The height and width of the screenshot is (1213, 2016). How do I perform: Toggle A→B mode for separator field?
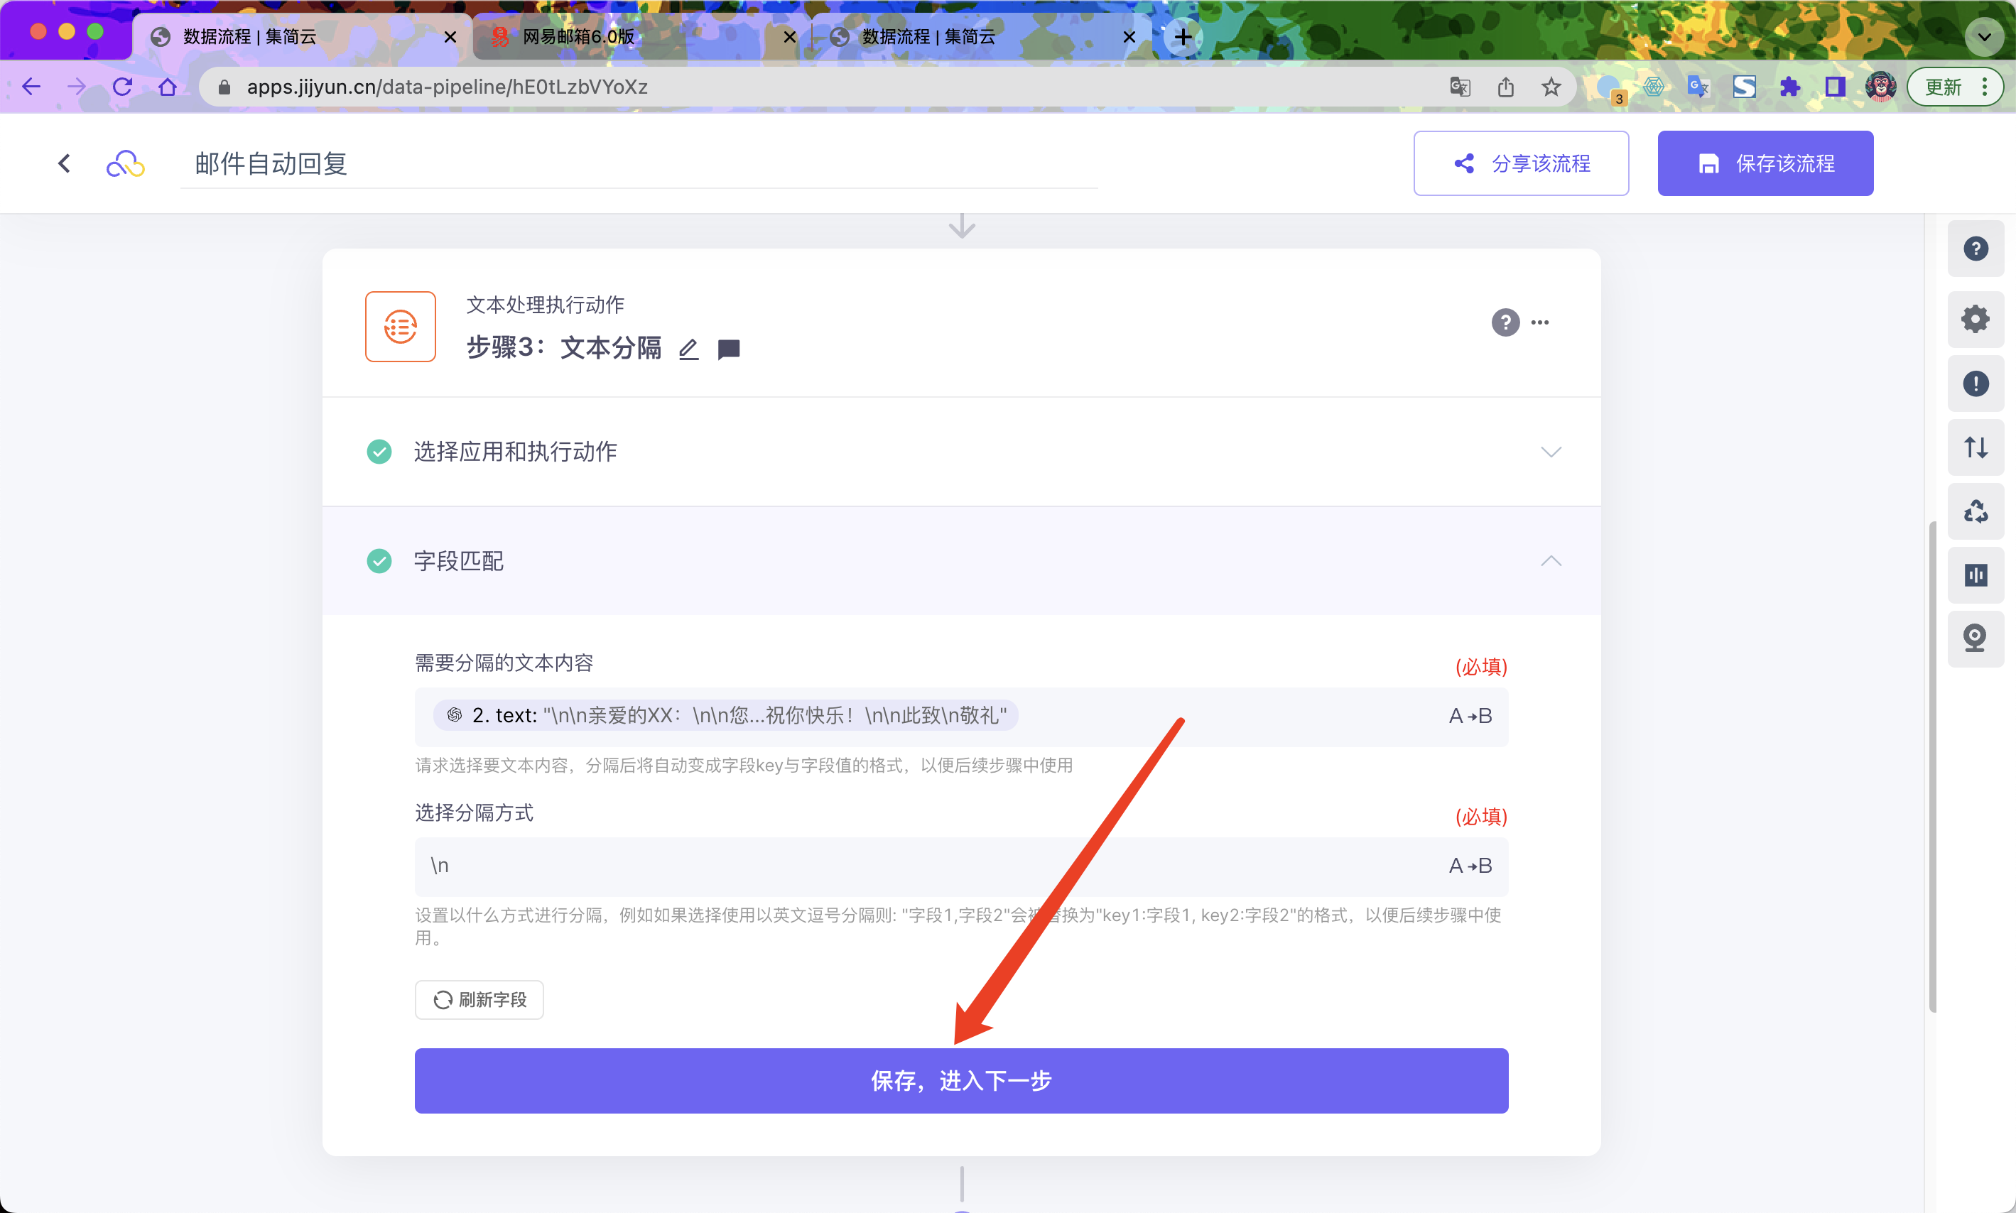tap(1470, 866)
